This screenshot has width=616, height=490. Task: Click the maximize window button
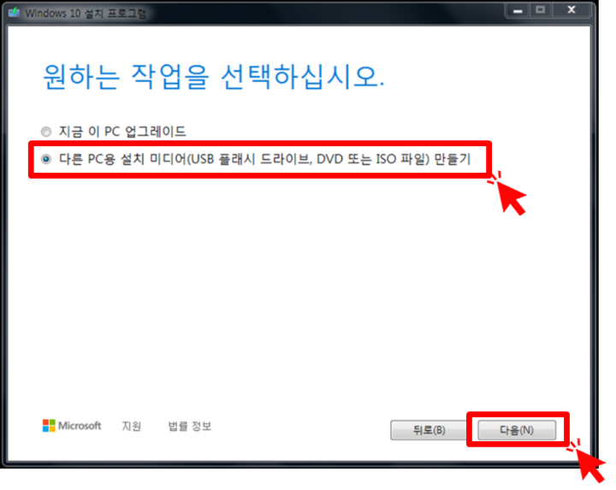(541, 10)
